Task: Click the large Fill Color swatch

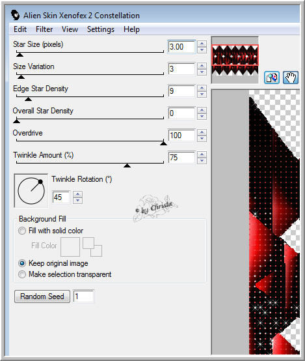Action: pyautogui.click(x=70, y=247)
